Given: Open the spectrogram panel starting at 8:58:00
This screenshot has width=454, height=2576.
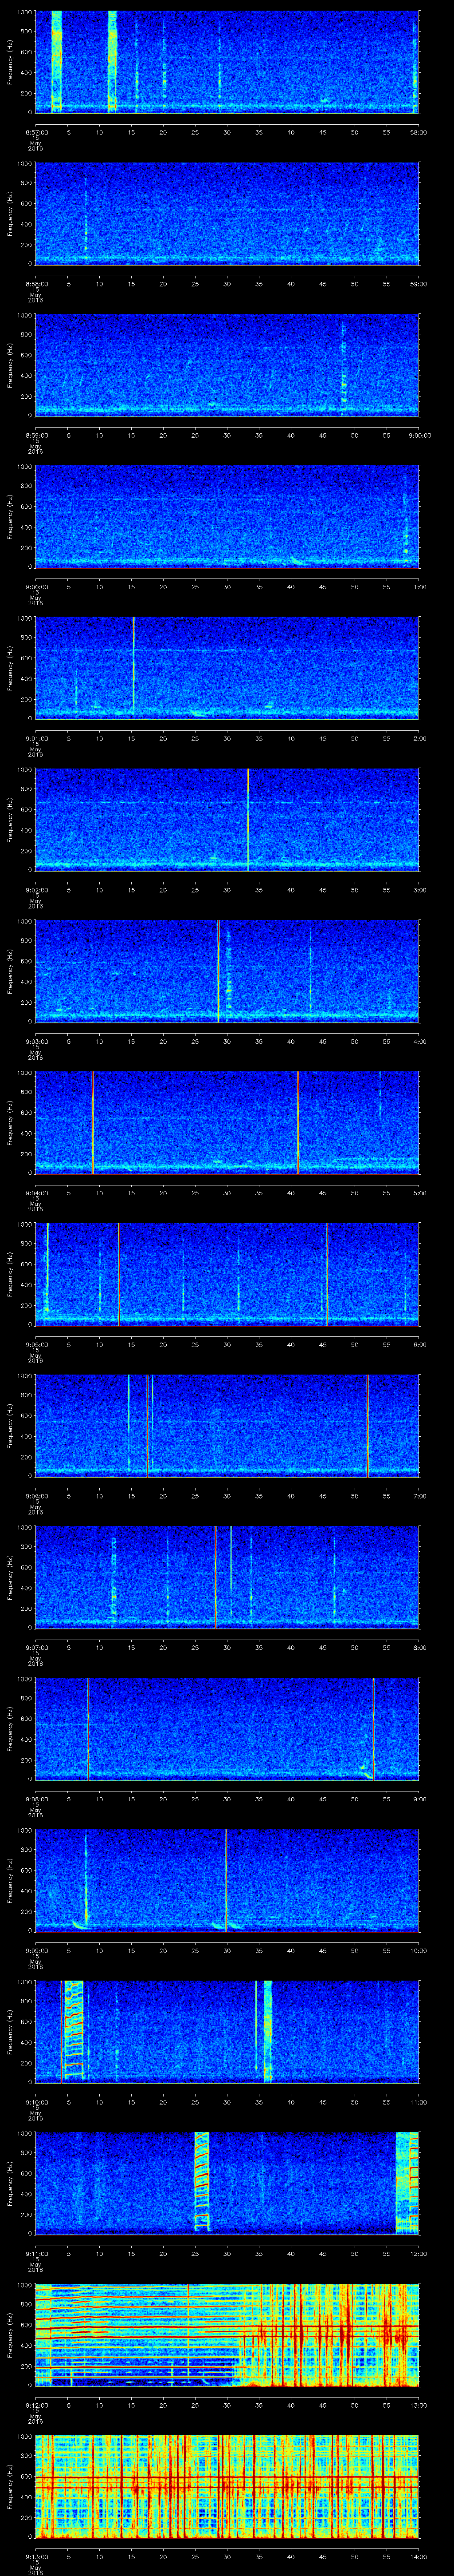Looking at the screenshot, I should (x=227, y=213).
